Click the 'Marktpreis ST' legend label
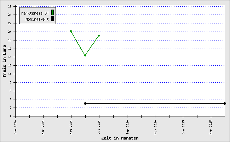Screen dimensions: 230x142 click(x=35, y=13)
